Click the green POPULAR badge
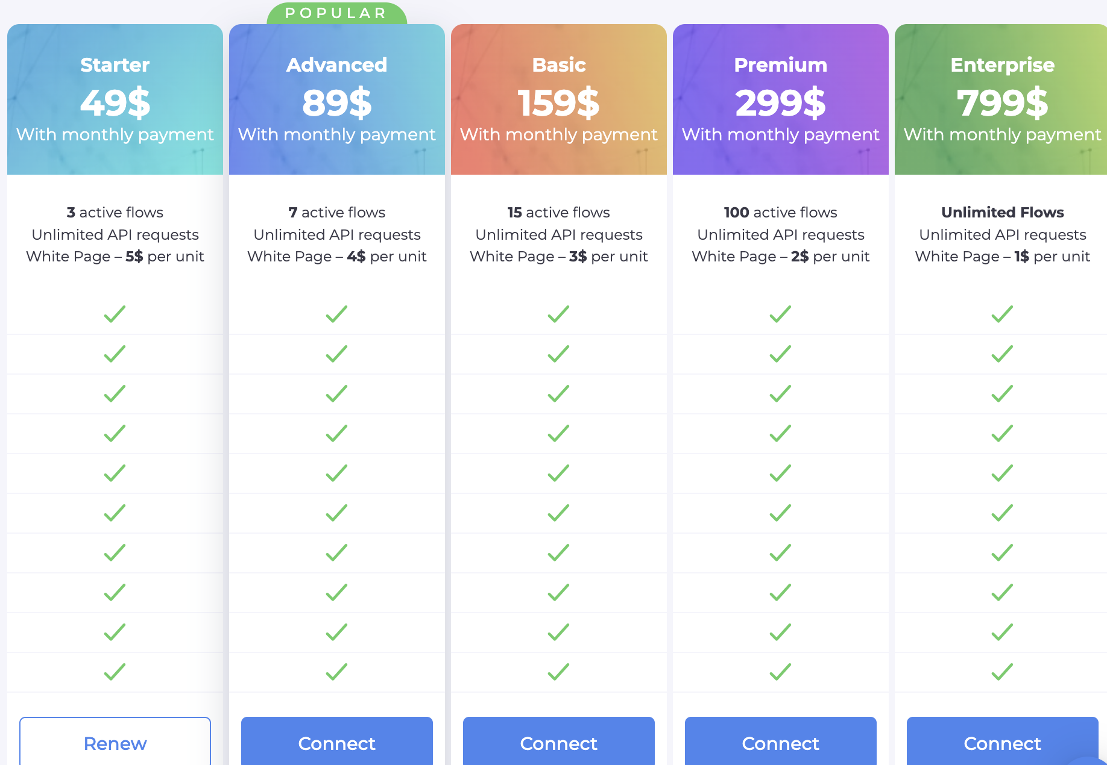 [x=336, y=13]
